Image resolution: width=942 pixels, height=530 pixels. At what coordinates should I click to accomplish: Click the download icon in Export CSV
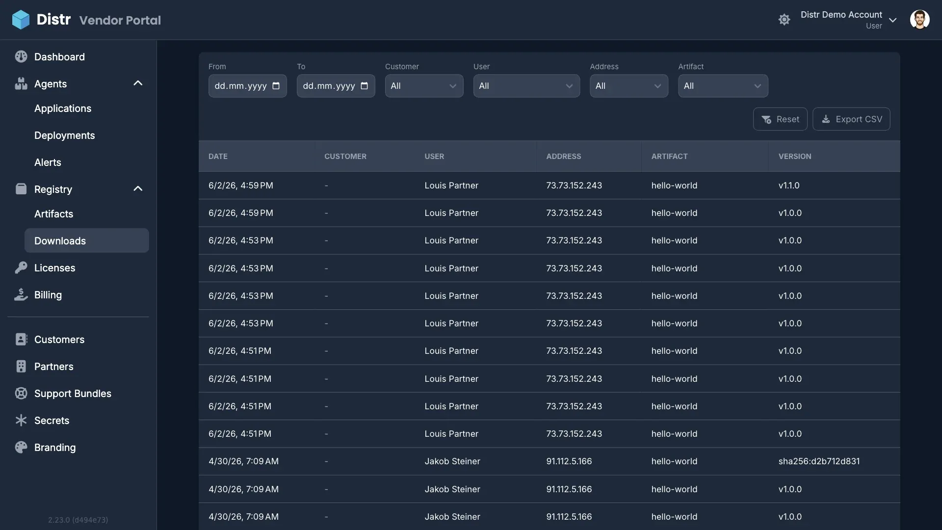[x=826, y=119]
